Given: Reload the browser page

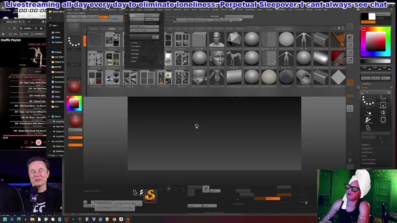Looking at the screenshot, I should [x=14, y=28].
